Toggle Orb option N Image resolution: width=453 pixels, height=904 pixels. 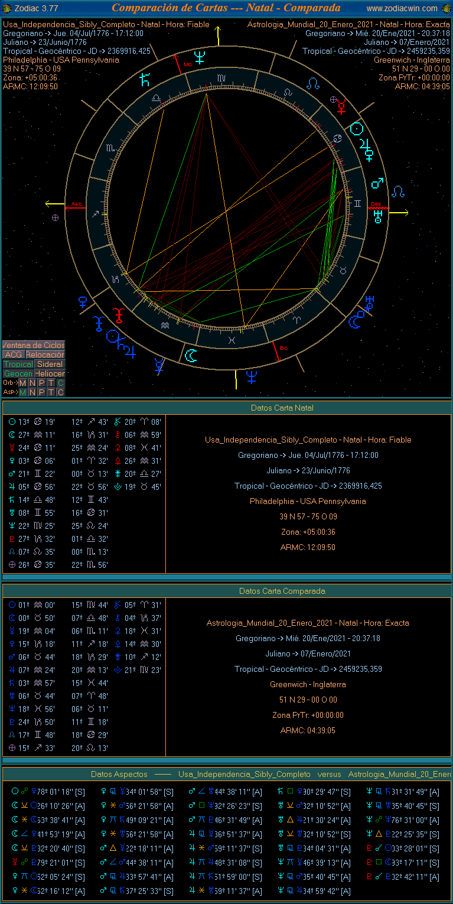coord(32,383)
